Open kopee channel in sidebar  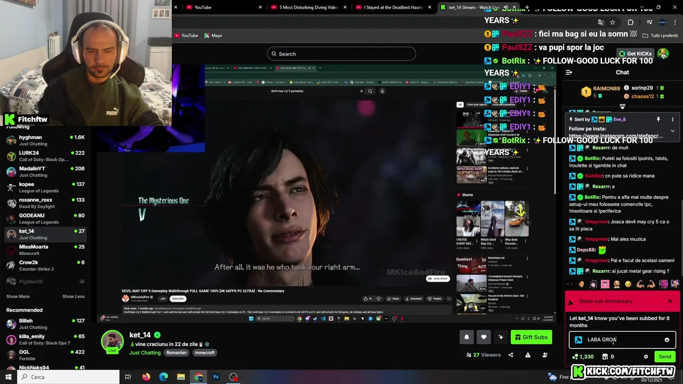pyautogui.click(x=45, y=187)
